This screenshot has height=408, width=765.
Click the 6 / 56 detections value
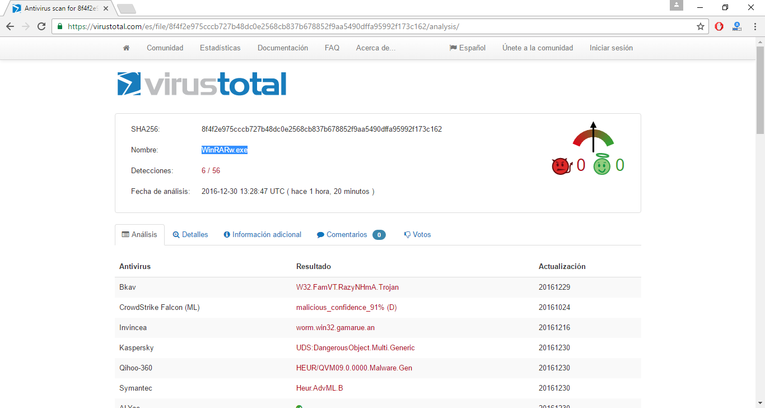point(211,171)
